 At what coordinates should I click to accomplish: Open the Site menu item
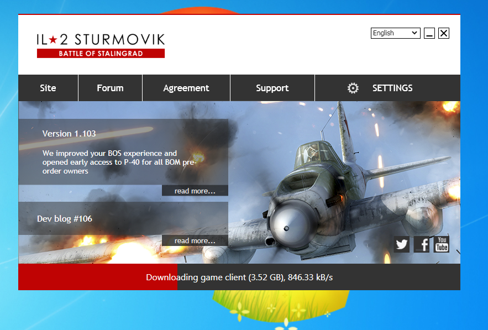48,88
